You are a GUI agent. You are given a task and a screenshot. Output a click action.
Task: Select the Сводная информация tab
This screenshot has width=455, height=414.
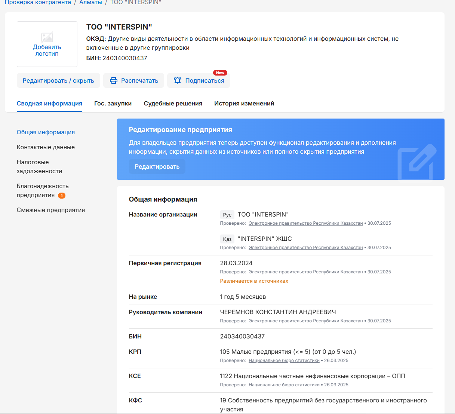click(x=49, y=104)
